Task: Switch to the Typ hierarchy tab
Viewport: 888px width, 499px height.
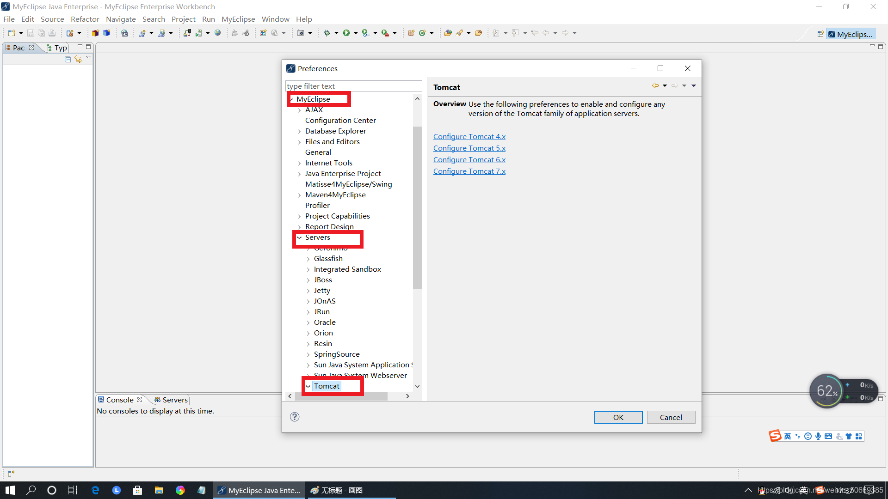Action: [57, 48]
